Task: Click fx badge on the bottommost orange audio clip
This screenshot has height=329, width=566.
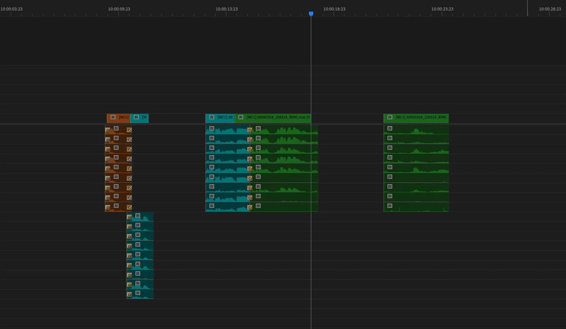Action: (116, 206)
